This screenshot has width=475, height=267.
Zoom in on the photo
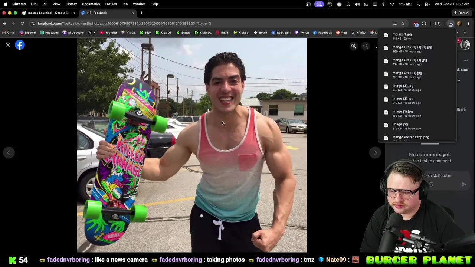(354, 46)
